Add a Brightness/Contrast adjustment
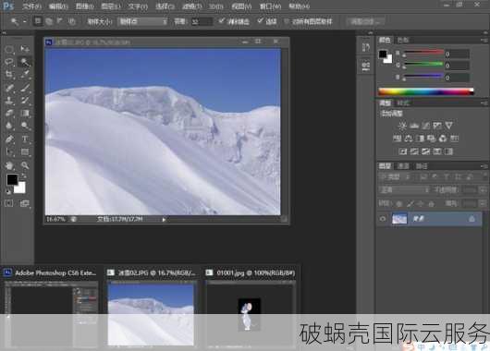The image size is (490, 351). (402, 126)
